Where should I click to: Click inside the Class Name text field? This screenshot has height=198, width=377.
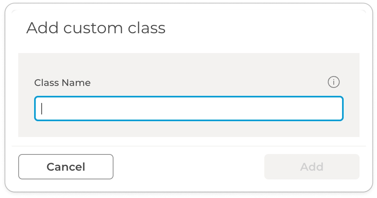coord(189,109)
